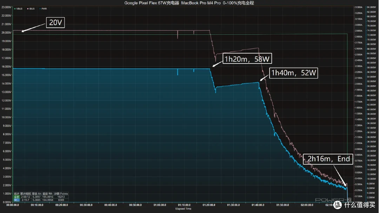Click the 计数 Points column header
This screenshot has width=379, height=213.
coord(61,194)
